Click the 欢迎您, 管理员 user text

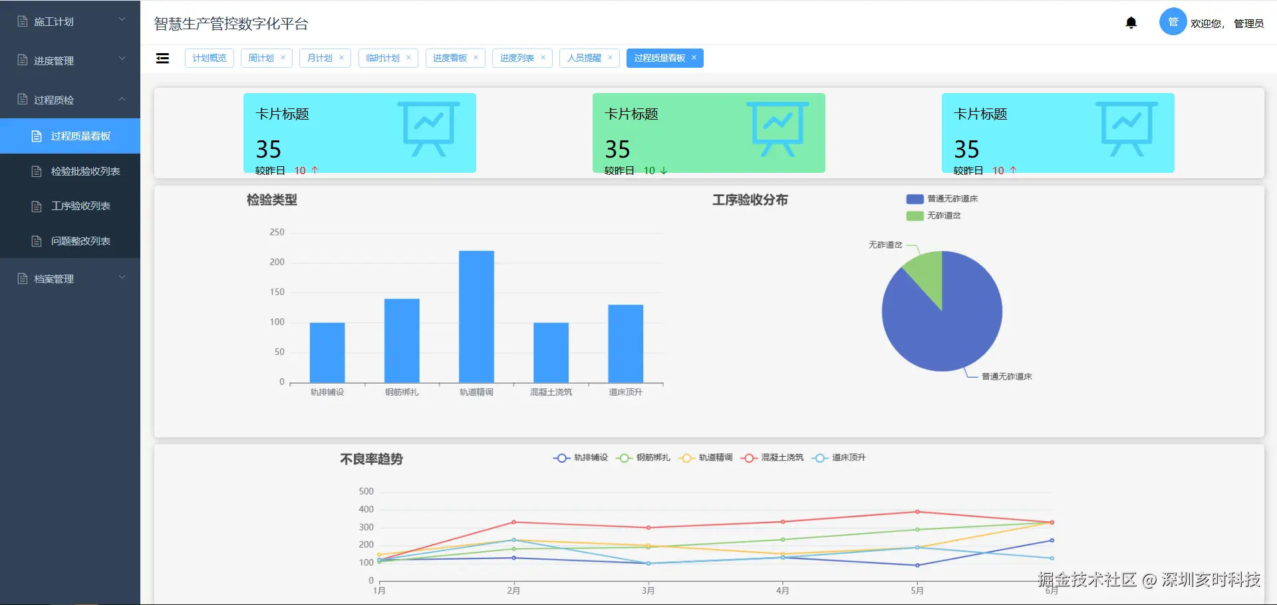tap(1227, 24)
